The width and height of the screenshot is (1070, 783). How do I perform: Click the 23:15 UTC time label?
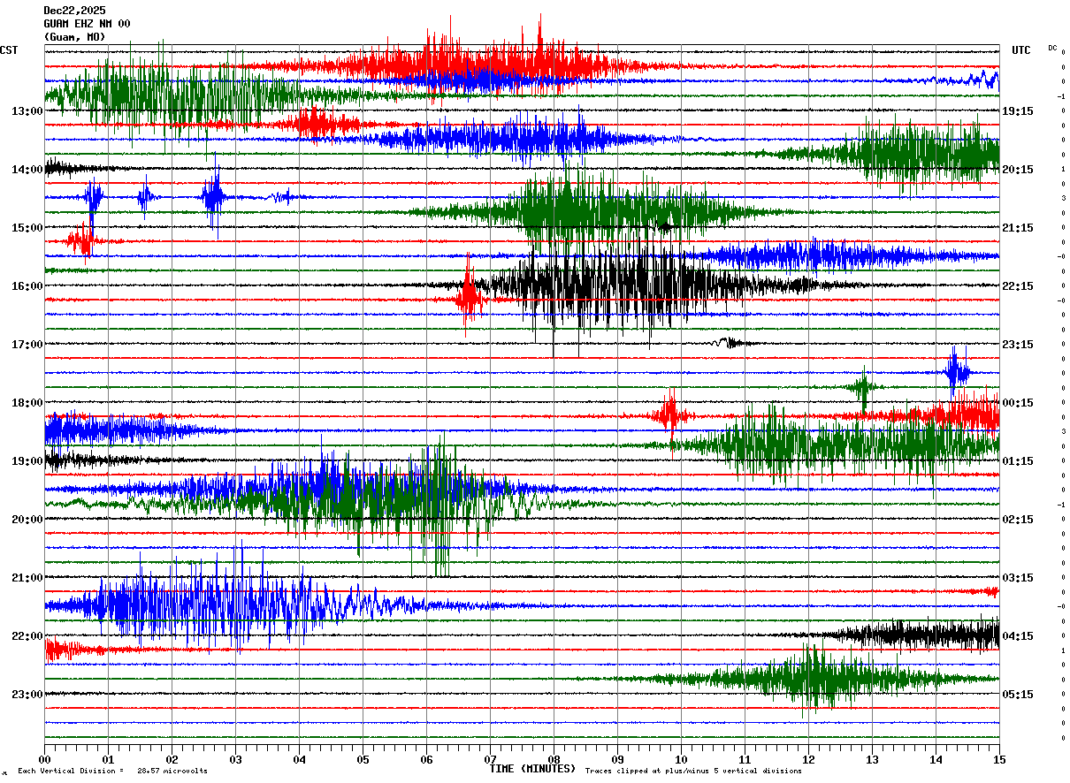click(1018, 345)
